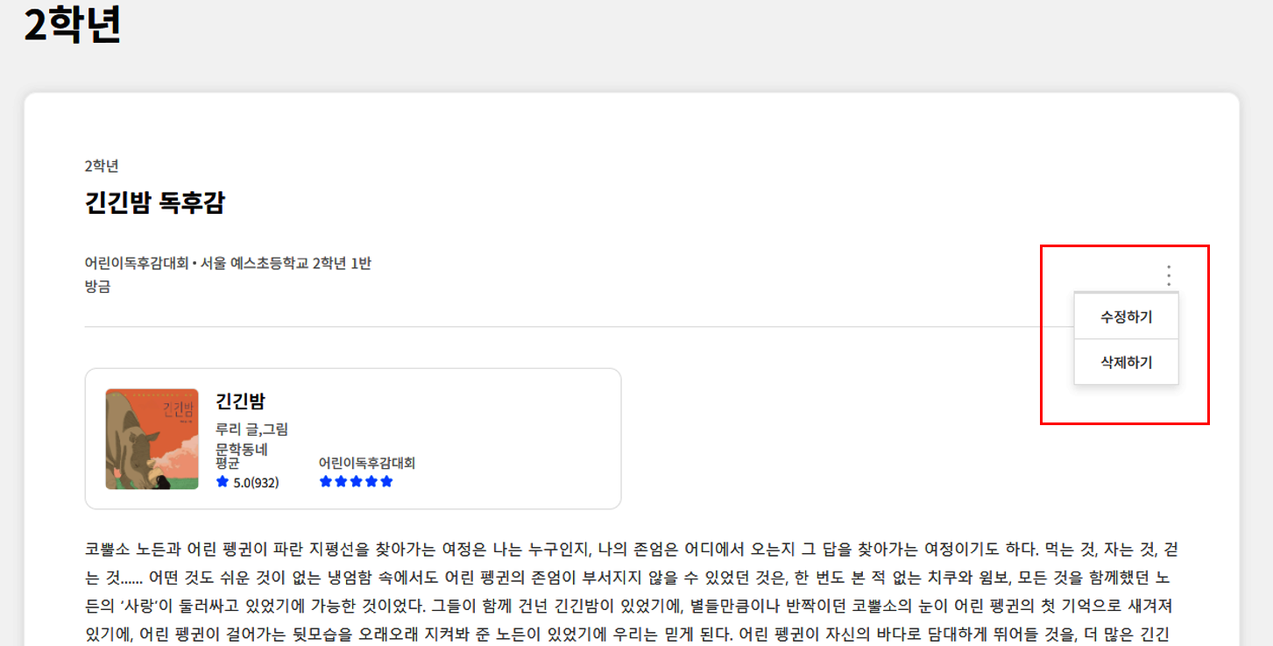Click the average score 5.0(932)
The height and width of the screenshot is (646, 1273).
tap(256, 482)
